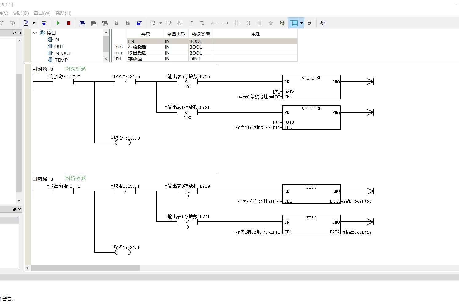Open the 帮助(H) menu

coord(64,13)
